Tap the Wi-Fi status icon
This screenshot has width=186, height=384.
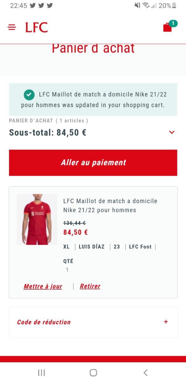(146, 5)
